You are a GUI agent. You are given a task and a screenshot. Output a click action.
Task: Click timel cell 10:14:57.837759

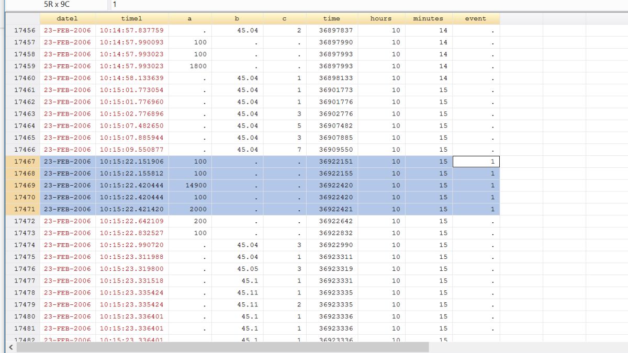pyautogui.click(x=131, y=30)
